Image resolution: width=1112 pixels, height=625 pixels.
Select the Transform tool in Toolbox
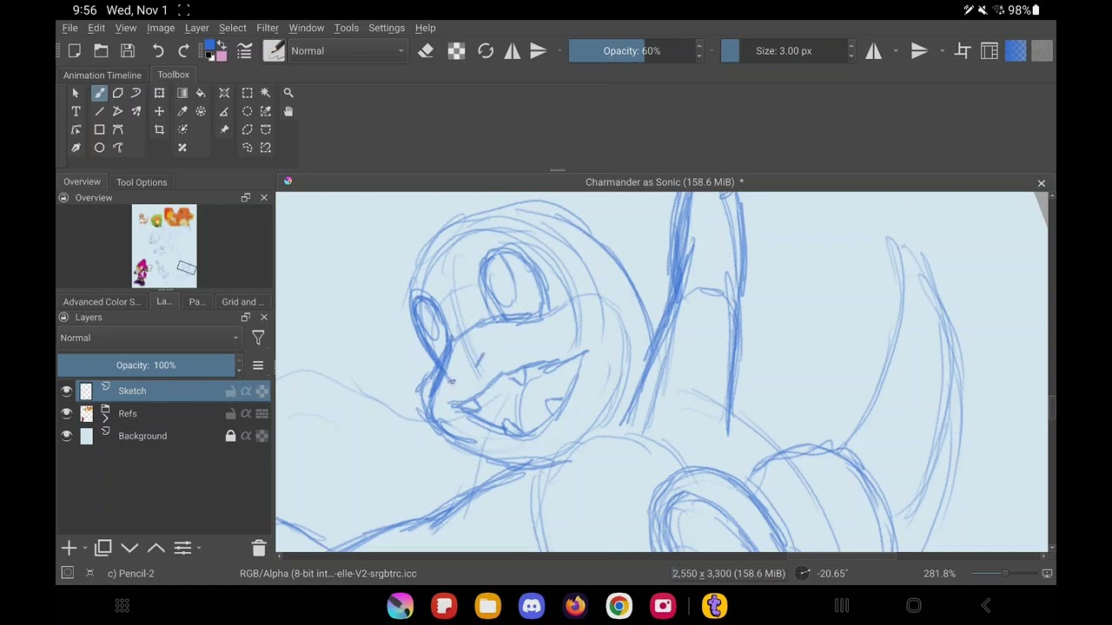point(159,93)
